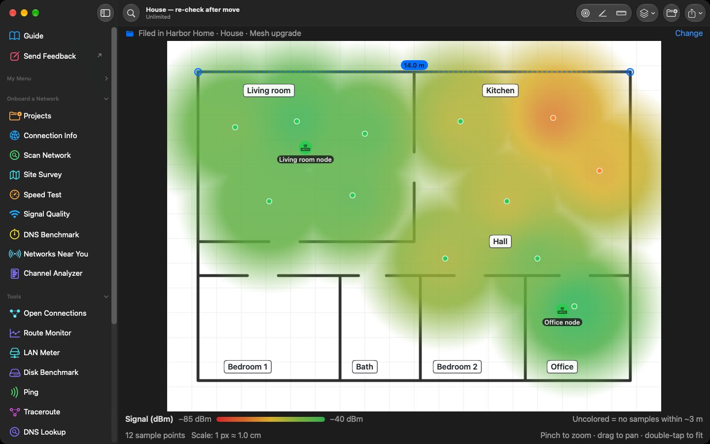Click the "Signal (dBm)" legend label
The width and height of the screenshot is (710, 444).
(149, 419)
